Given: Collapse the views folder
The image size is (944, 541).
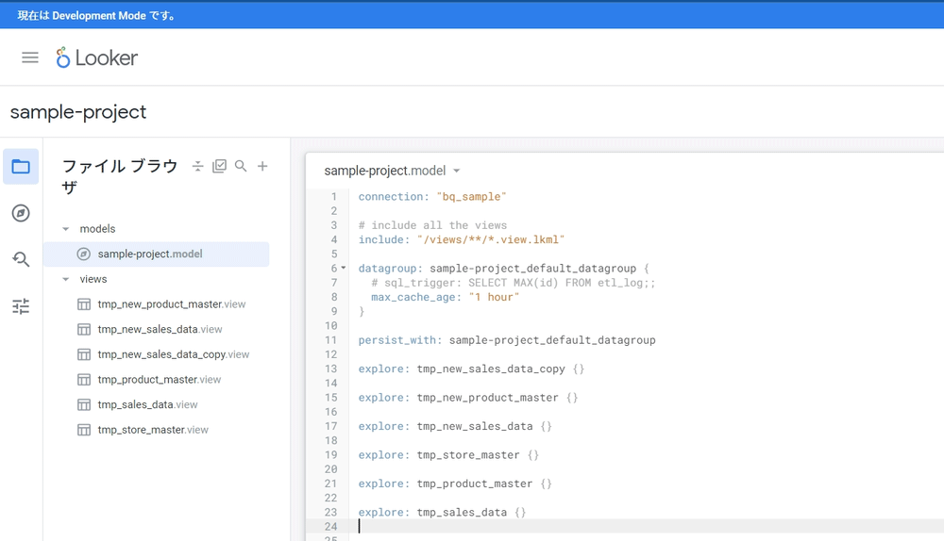Looking at the screenshot, I should pyautogui.click(x=66, y=279).
